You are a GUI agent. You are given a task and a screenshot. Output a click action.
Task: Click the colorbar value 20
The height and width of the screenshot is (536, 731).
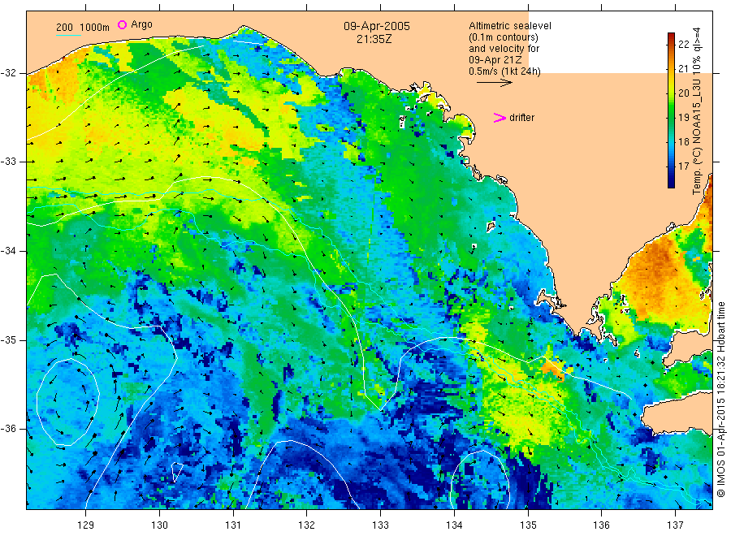point(683,93)
